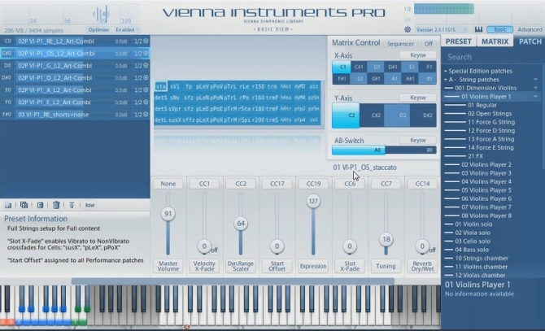The width and height of the screenshot is (545, 331).
Task: Click the save matrix icon in slot toolbar
Action: pyautogui.click(x=8, y=205)
